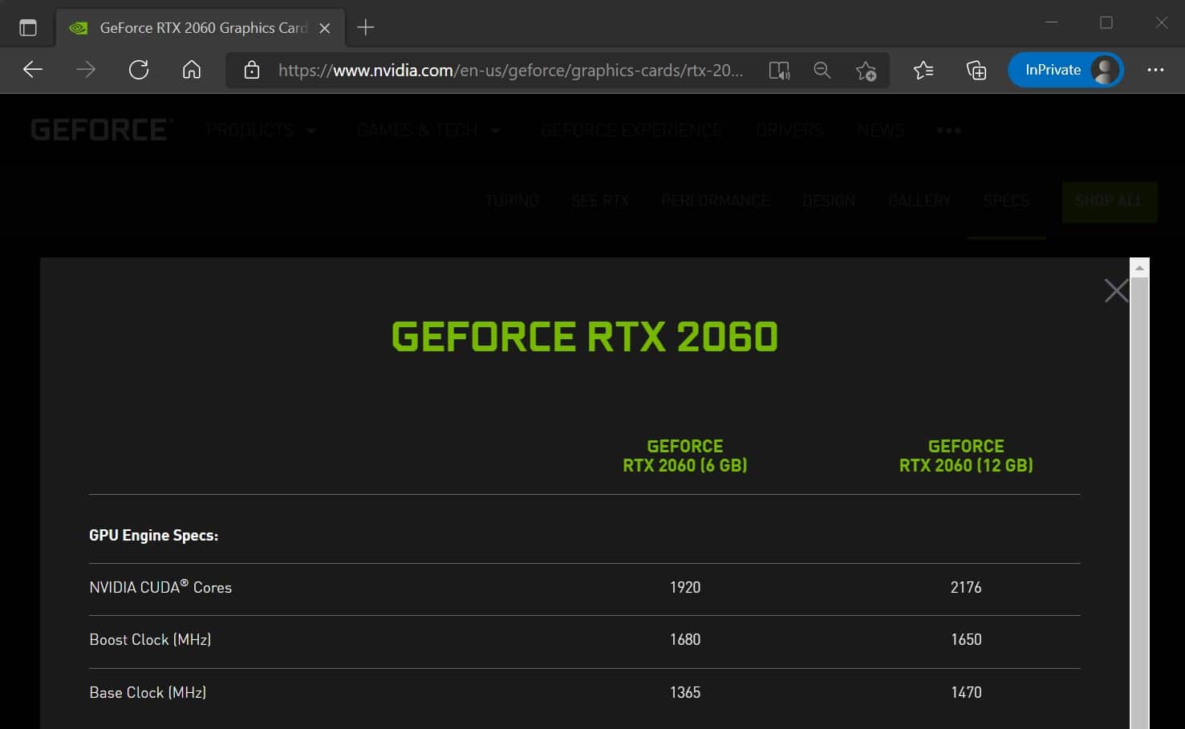
Task: Click the CUDA cores value 1920
Action: point(685,587)
